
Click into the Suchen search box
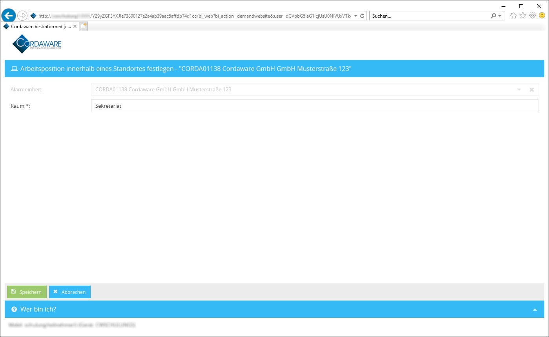[430, 16]
